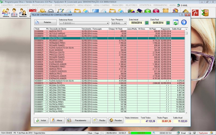Click the red Exit door icon
This screenshot has height=135, width=216.
pyautogui.click(x=207, y=12)
